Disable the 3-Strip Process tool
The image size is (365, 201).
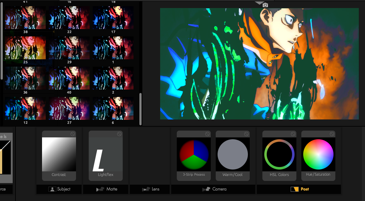point(207,134)
